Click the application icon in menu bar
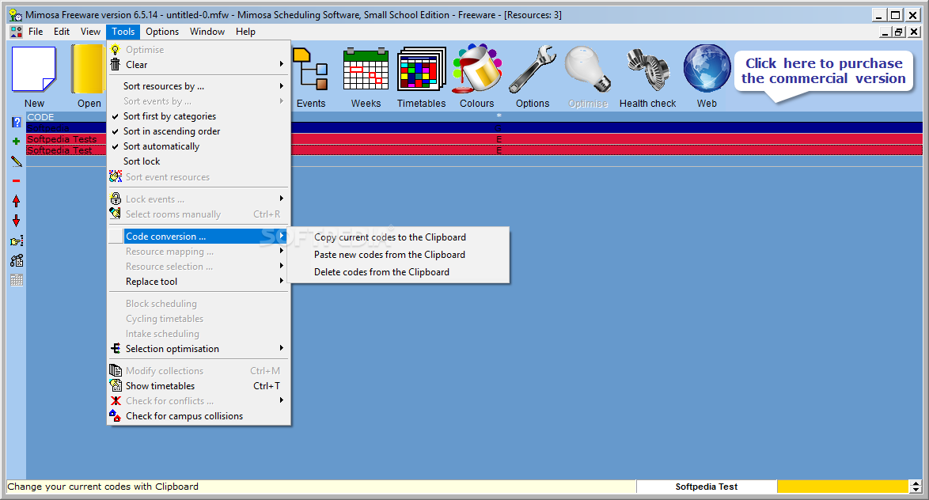This screenshot has height=500, width=929. click(x=16, y=32)
